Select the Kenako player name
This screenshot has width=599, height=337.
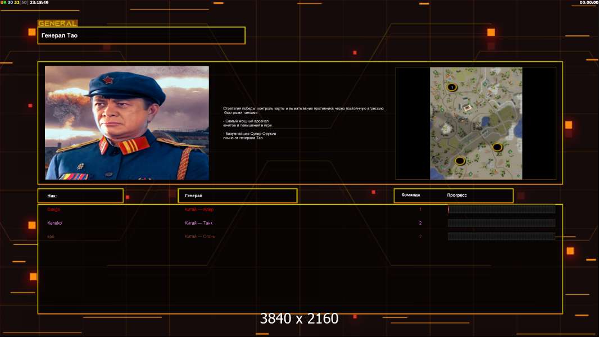click(x=55, y=223)
